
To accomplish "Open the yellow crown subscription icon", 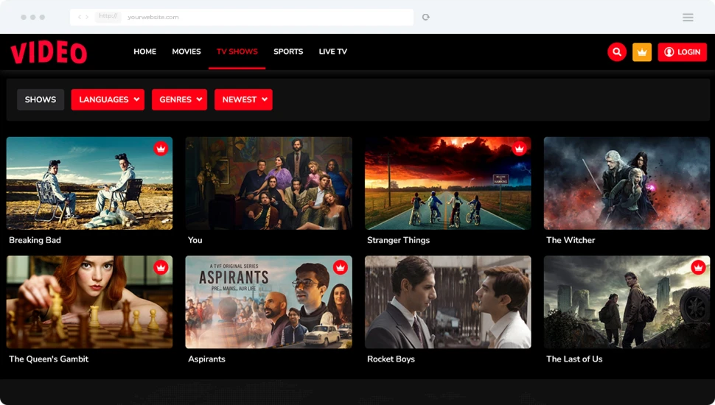I will [x=642, y=52].
